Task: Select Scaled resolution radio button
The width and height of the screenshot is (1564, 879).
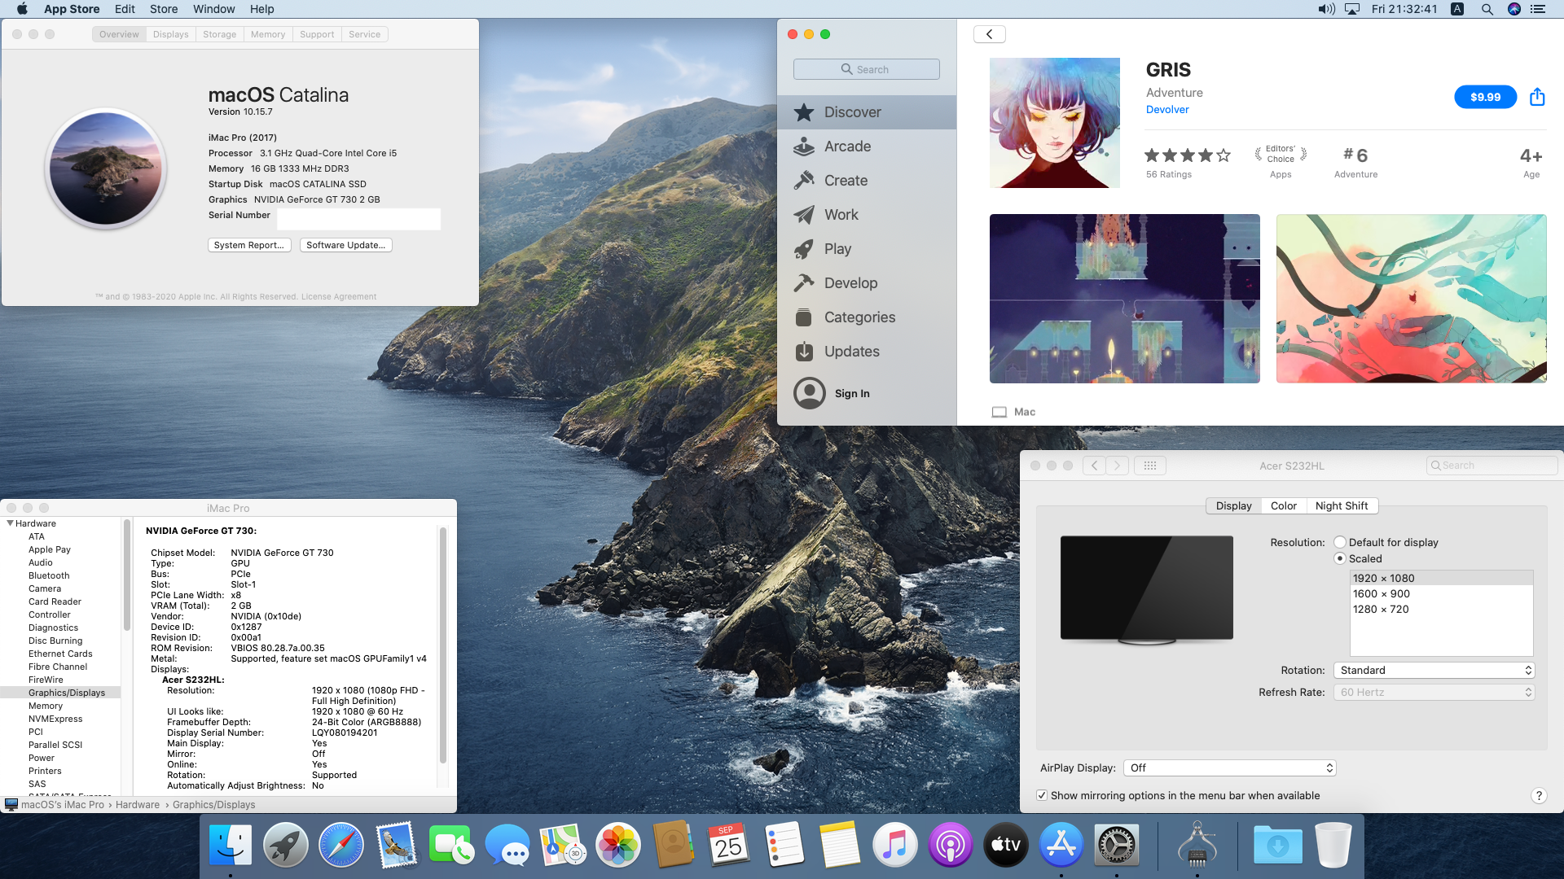Action: (1340, 558)
